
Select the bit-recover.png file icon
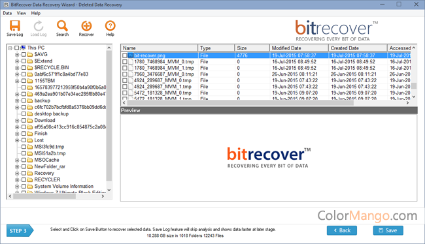pos(131,55)
